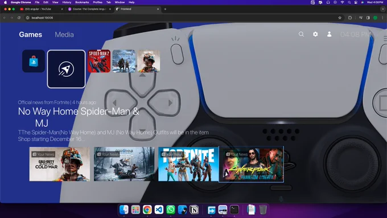387x218 pixels.
Task: Open the History menu
Action: point(67,2)
